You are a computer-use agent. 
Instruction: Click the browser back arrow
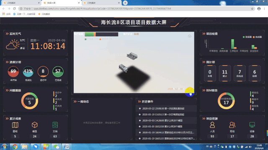coord(4,8)
